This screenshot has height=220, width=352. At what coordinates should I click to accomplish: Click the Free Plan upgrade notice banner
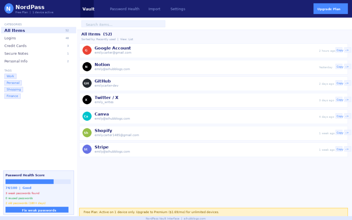[x=213, y=212]
